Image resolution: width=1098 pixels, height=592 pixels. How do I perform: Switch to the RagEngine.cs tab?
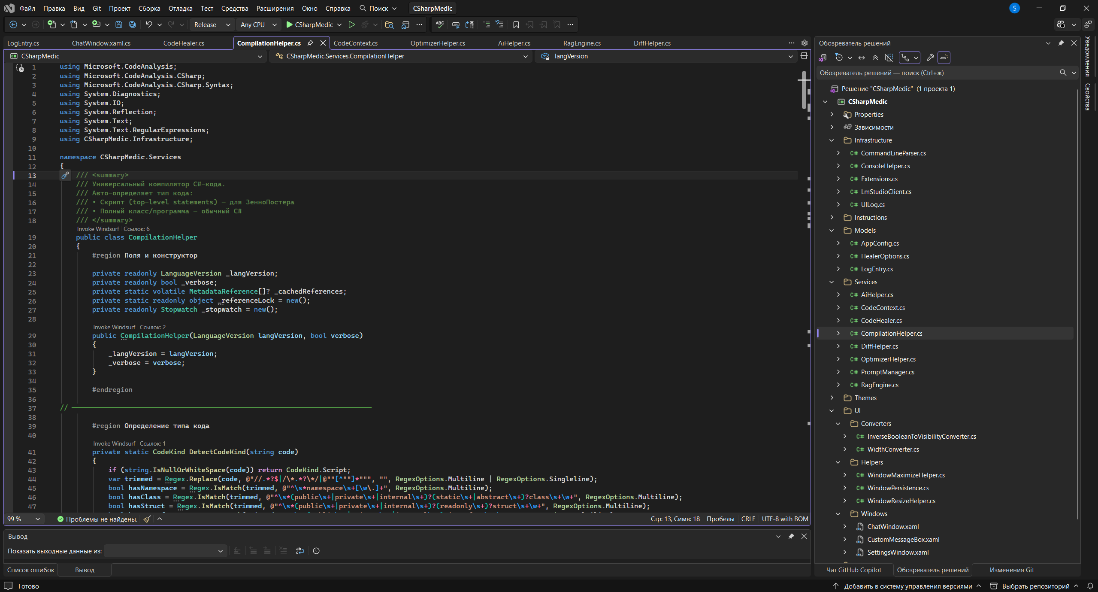(x=581, y=43)
